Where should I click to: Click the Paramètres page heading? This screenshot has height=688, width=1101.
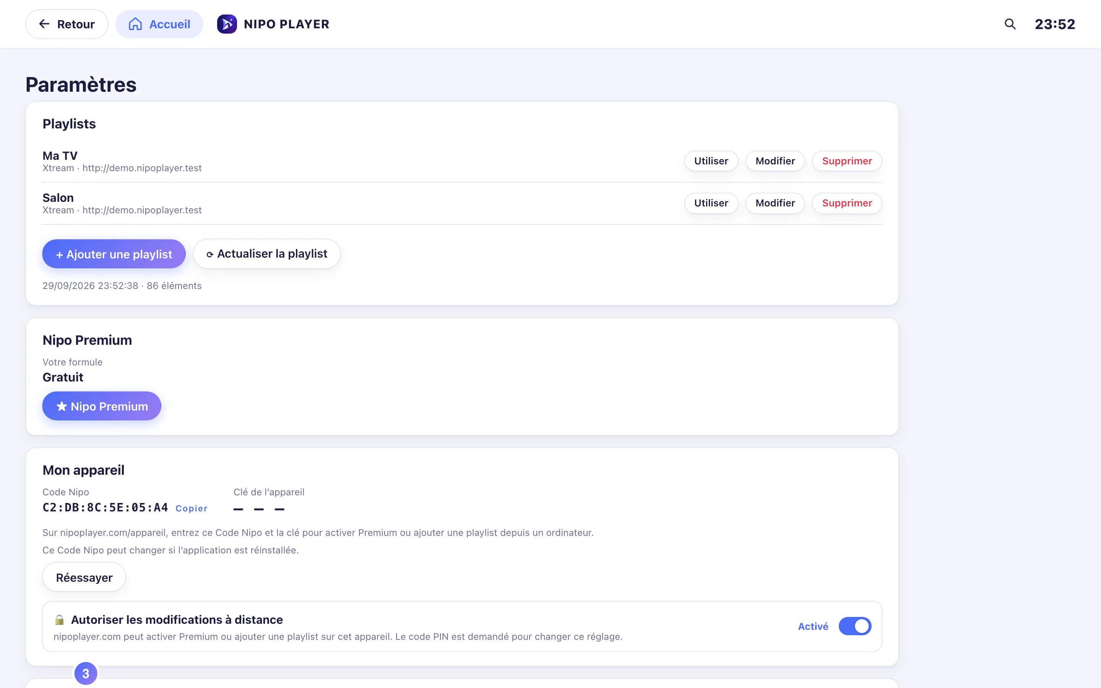click(x=81, y=84)
